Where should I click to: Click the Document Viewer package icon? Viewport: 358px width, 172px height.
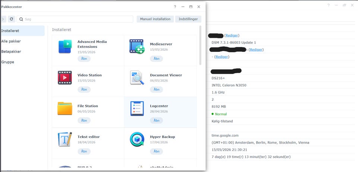point(137,78)
